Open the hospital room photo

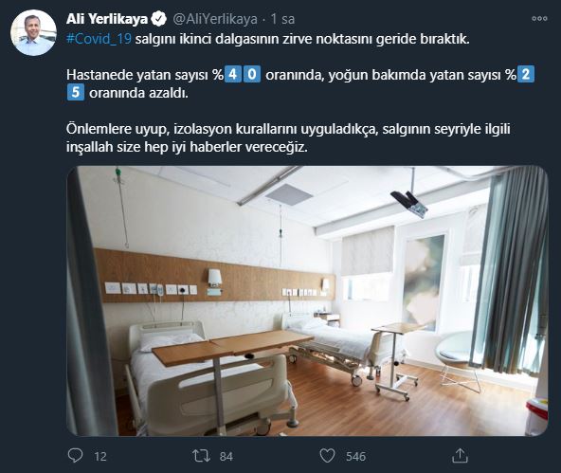coord(307,300)
